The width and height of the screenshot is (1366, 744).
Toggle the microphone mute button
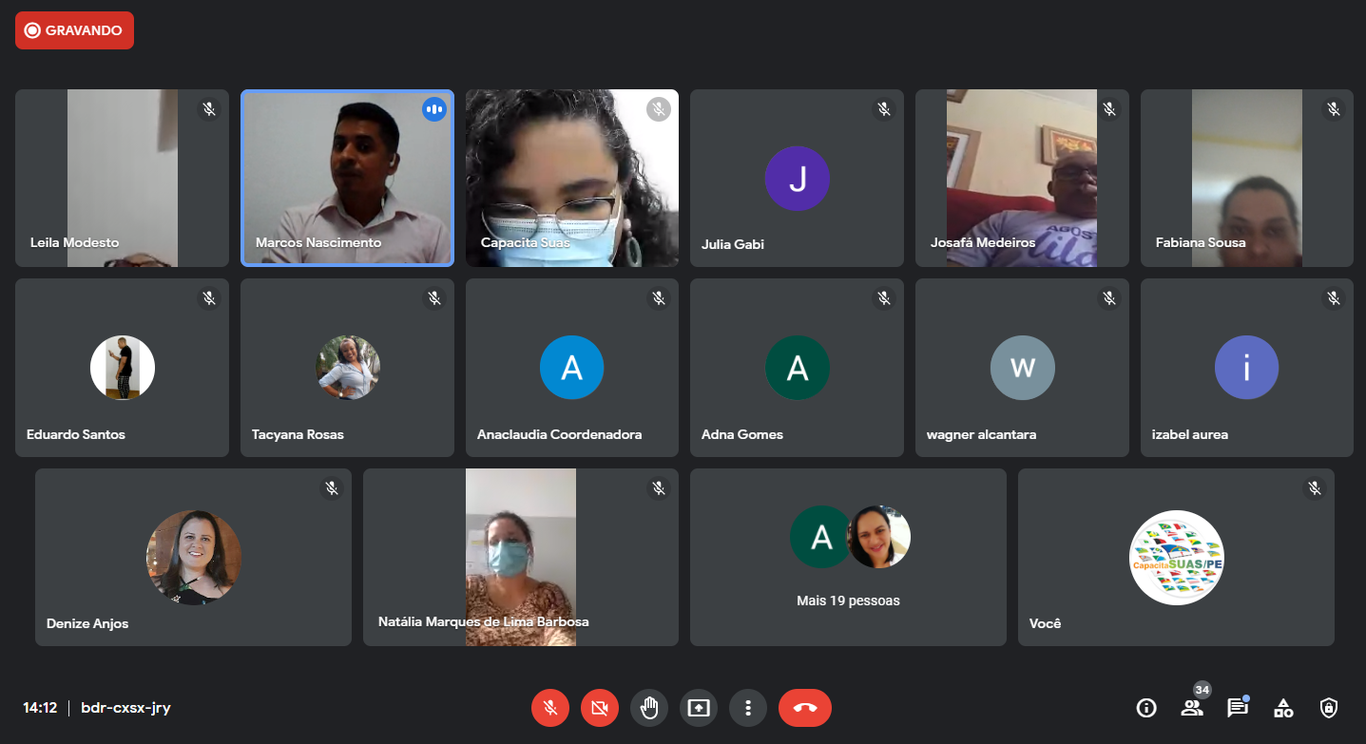pos(549,708)
